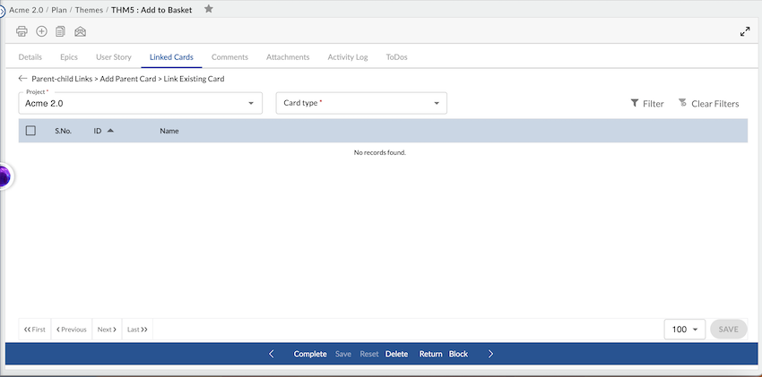Click Delete in the bottom bar

[396, 354]
